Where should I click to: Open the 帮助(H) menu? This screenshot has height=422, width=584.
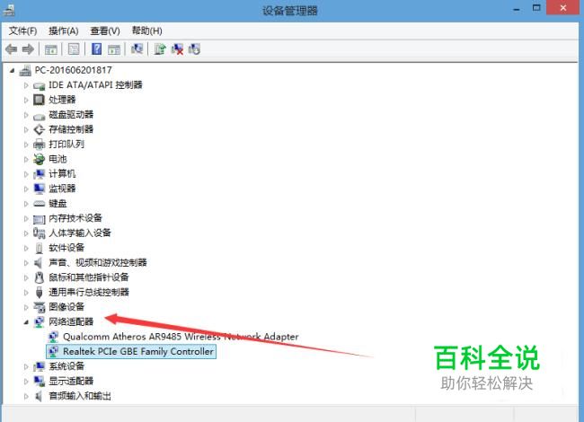pos(147,31)
